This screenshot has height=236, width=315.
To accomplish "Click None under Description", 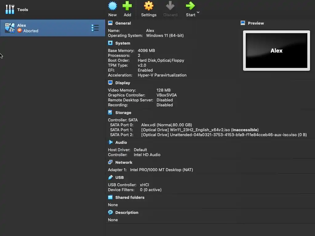I will [x=113, y=220].
